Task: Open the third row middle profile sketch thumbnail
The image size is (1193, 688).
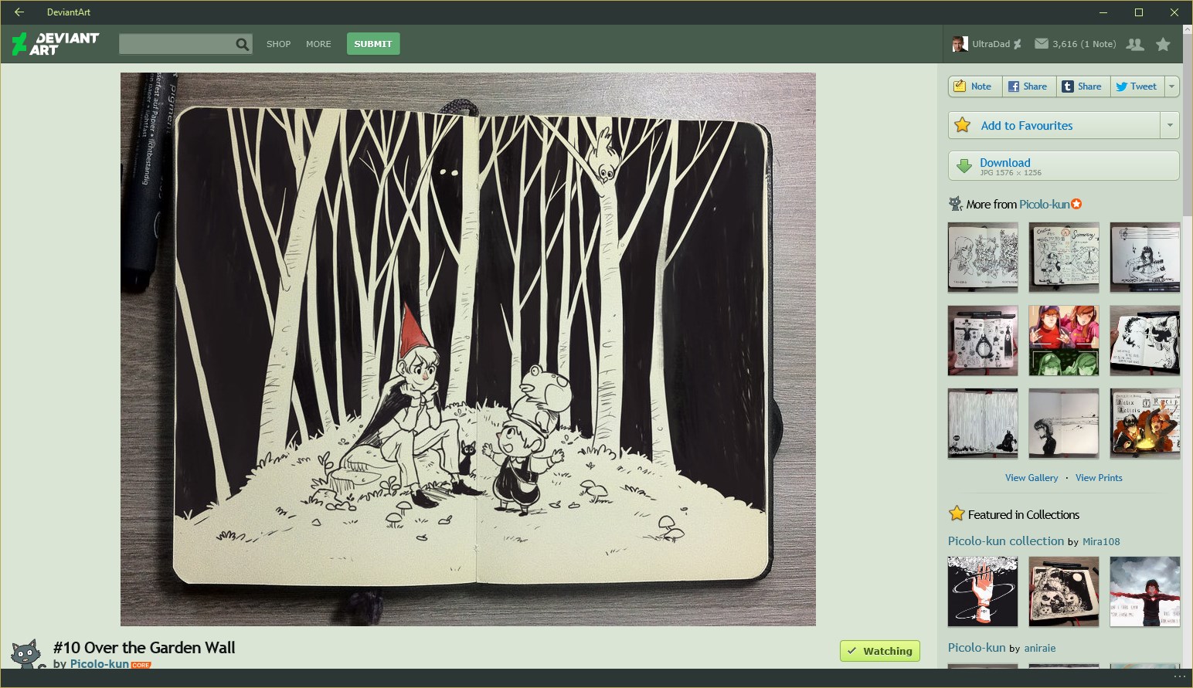Action: click(x=1064, y=424)
